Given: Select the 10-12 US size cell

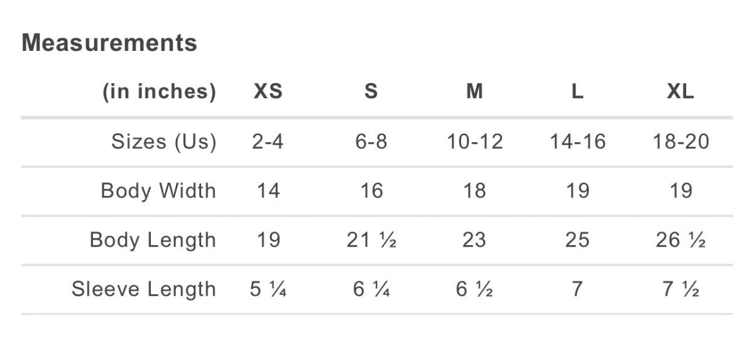Looking at the screenshot, I should tap(474, 141).
